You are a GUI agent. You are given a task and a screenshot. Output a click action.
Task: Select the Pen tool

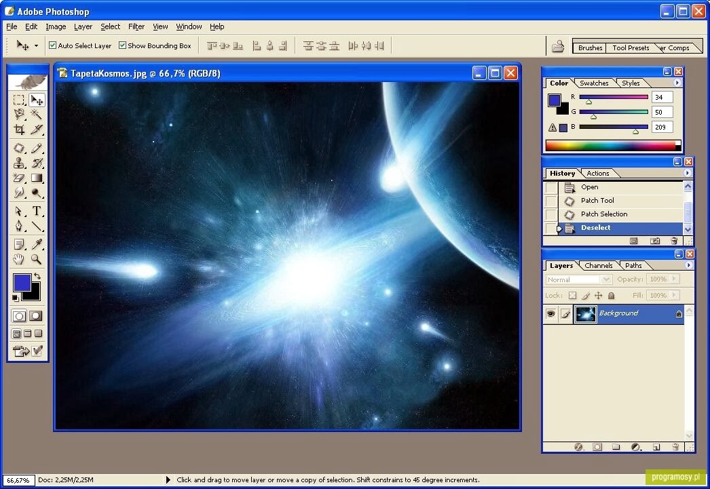click(19, 226)
